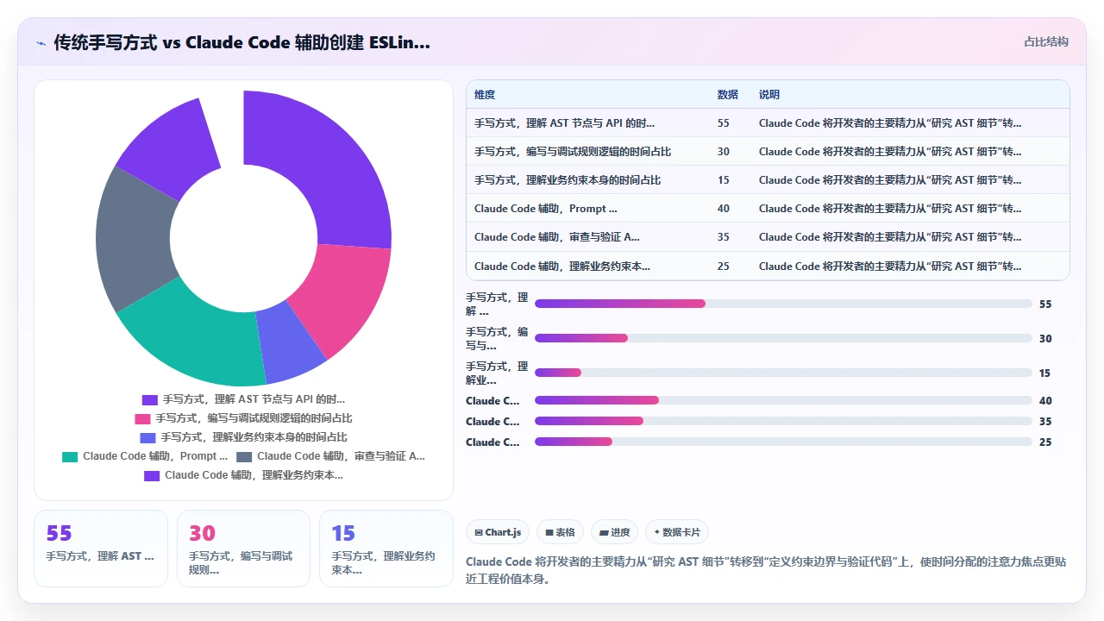Click table cell 手写方式，编写与调试规则逻辑的时间占比

(573, 152)
